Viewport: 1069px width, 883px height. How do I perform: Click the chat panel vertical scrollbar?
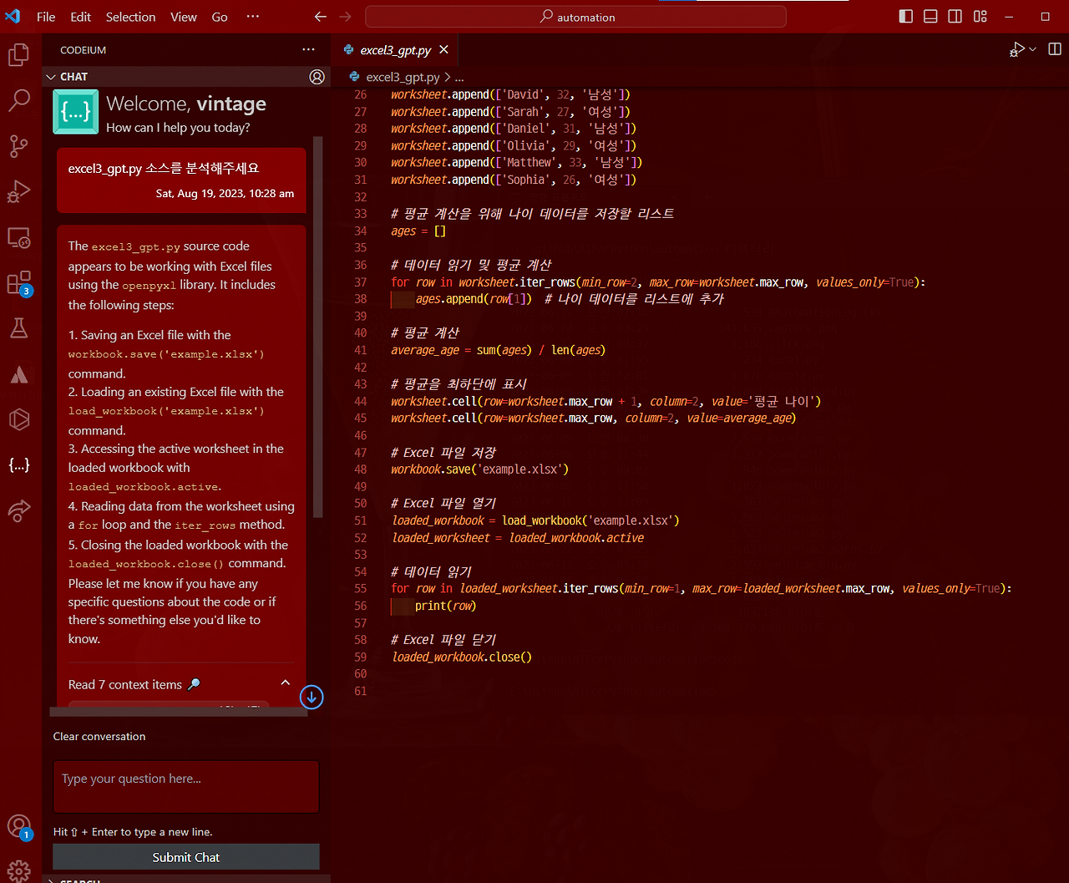point(317,326)
